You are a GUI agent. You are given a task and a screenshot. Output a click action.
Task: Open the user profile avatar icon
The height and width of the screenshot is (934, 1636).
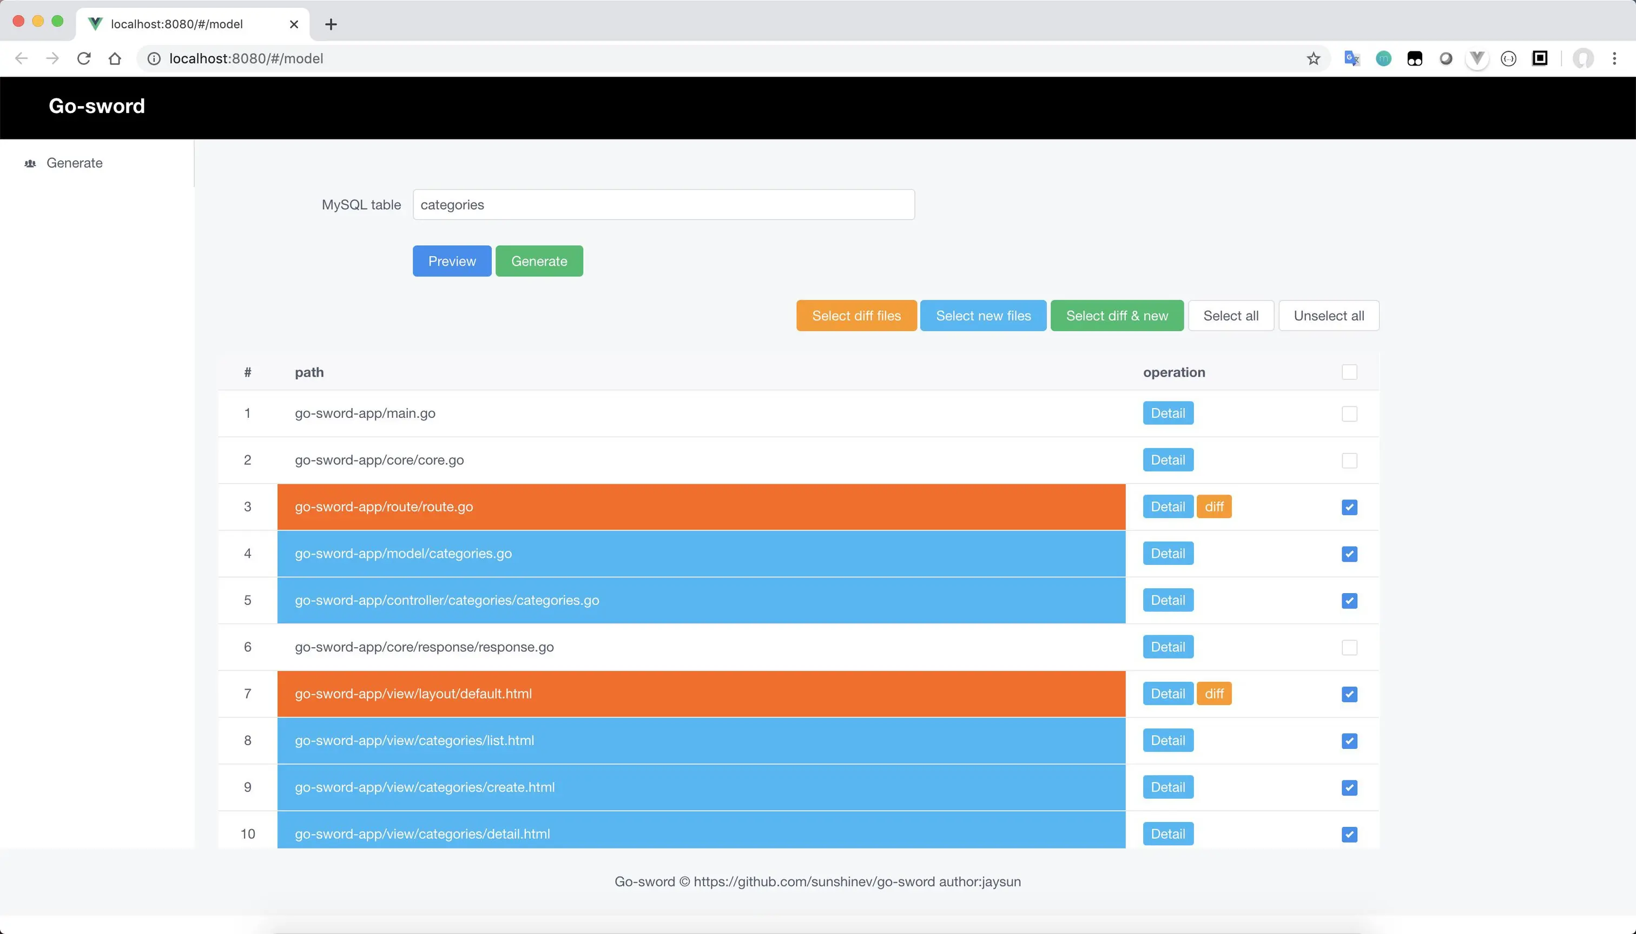(x=1583, y=58)
